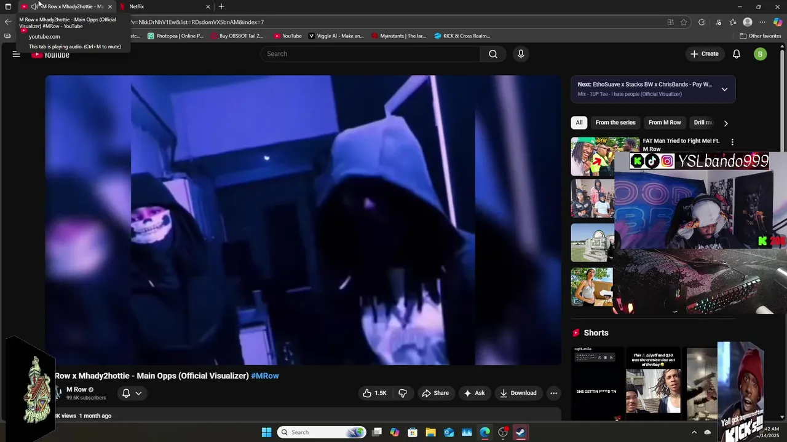The height and width of the screenshot is (442, 787).
Task: Open the M Row channel name link
Action: pos(76,390)
